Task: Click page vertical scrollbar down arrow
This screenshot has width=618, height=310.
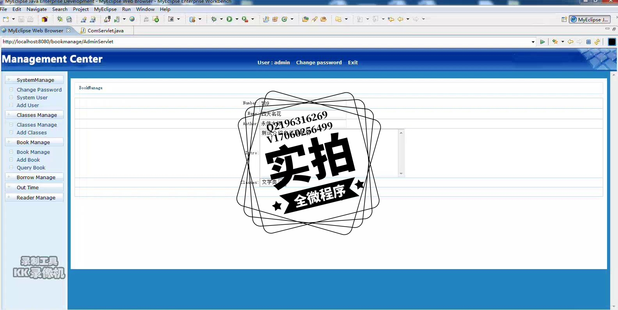Action: tap(614, 306)
